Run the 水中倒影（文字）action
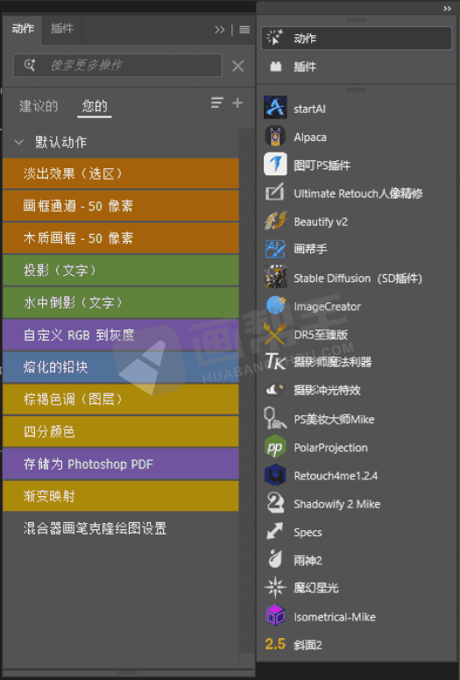 (121, 302)
